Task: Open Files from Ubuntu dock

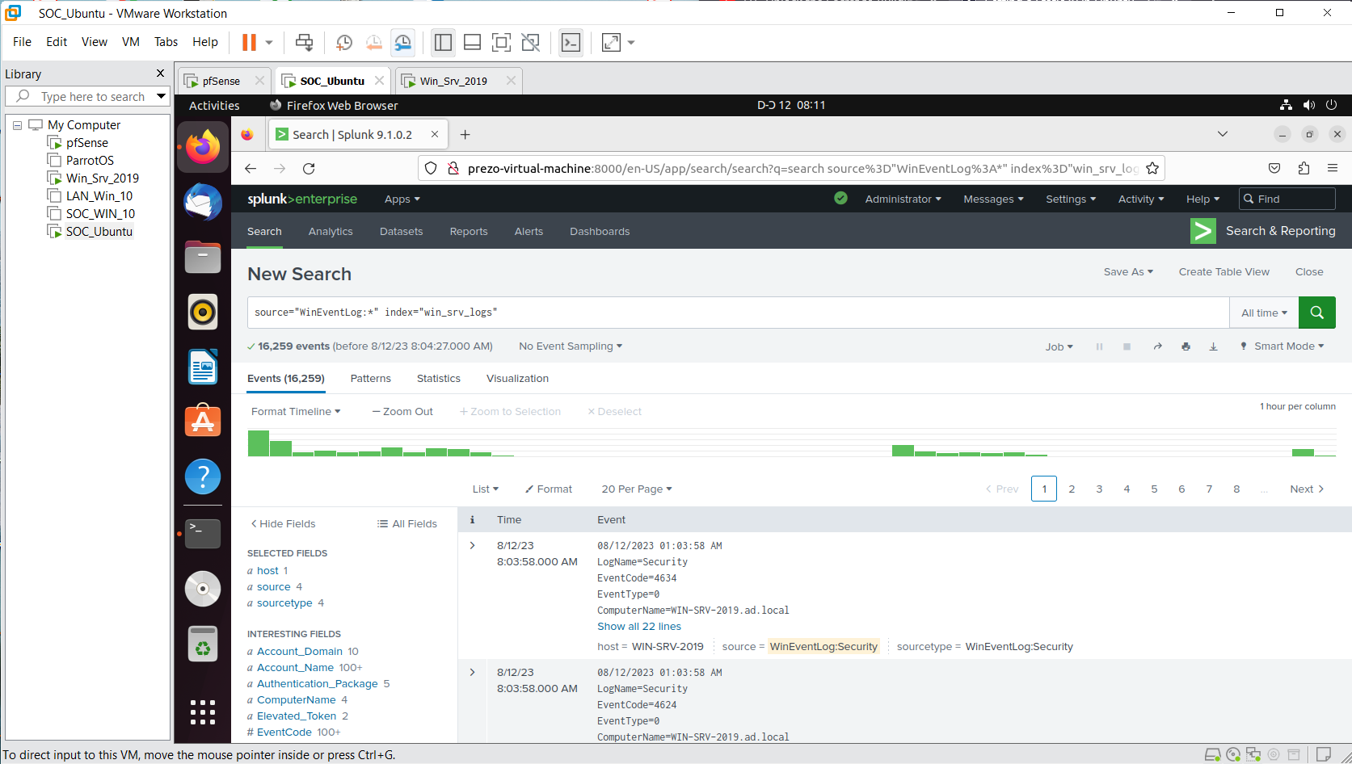Action: coord(203,257)
